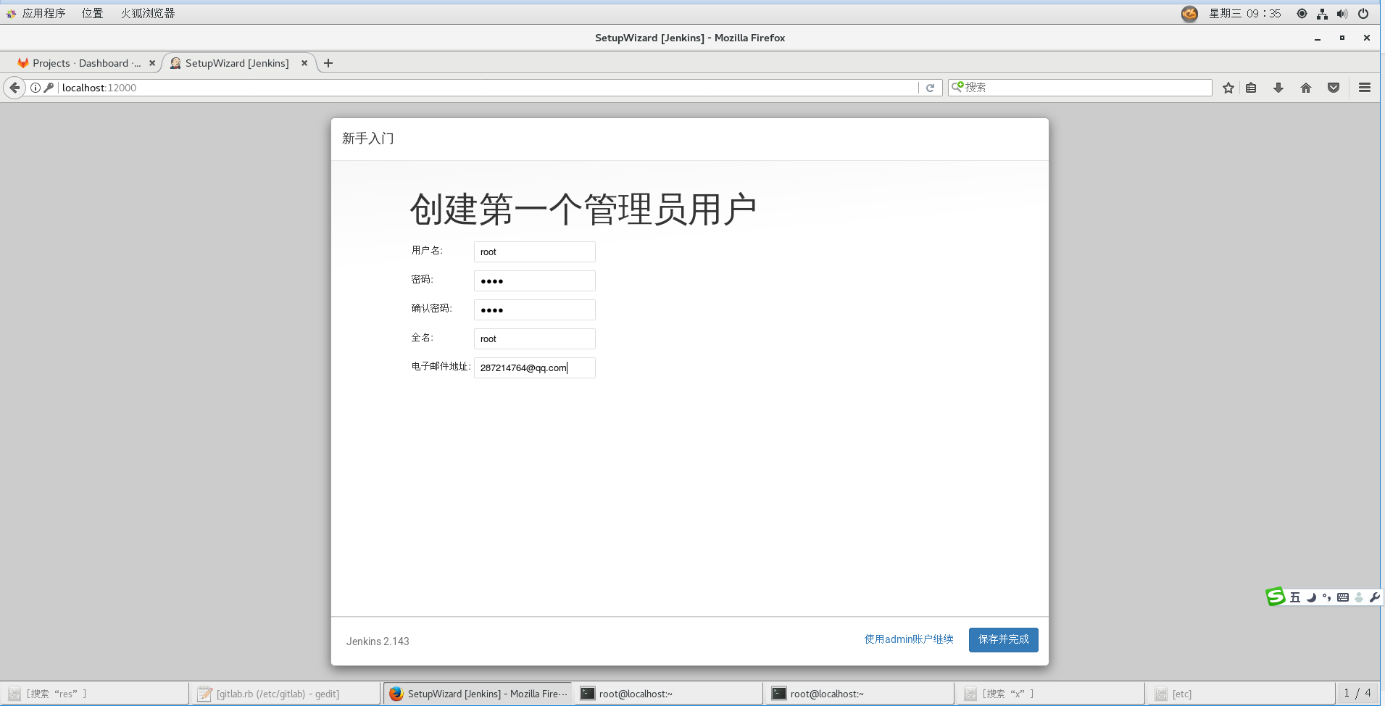Go to the Firefox home page icon
1385x706 pixels.
tap(1306, 88)
